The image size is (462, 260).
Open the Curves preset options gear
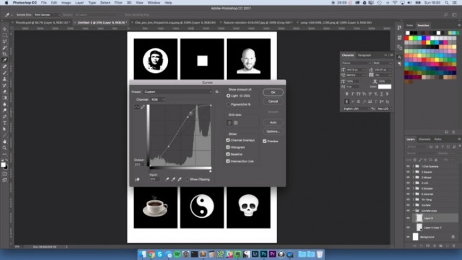[x=217, y=92]
